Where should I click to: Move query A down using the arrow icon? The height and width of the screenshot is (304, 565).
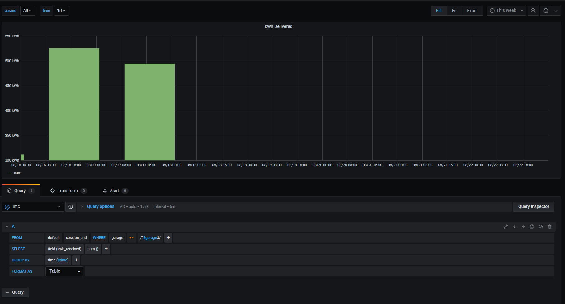click(515, 226)
